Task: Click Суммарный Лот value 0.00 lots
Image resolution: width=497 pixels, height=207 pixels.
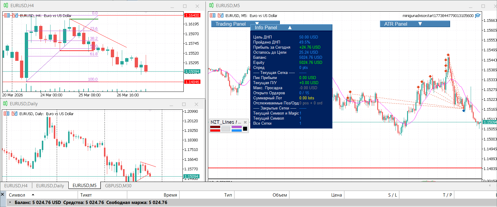Action: click(x=307, y=98)
